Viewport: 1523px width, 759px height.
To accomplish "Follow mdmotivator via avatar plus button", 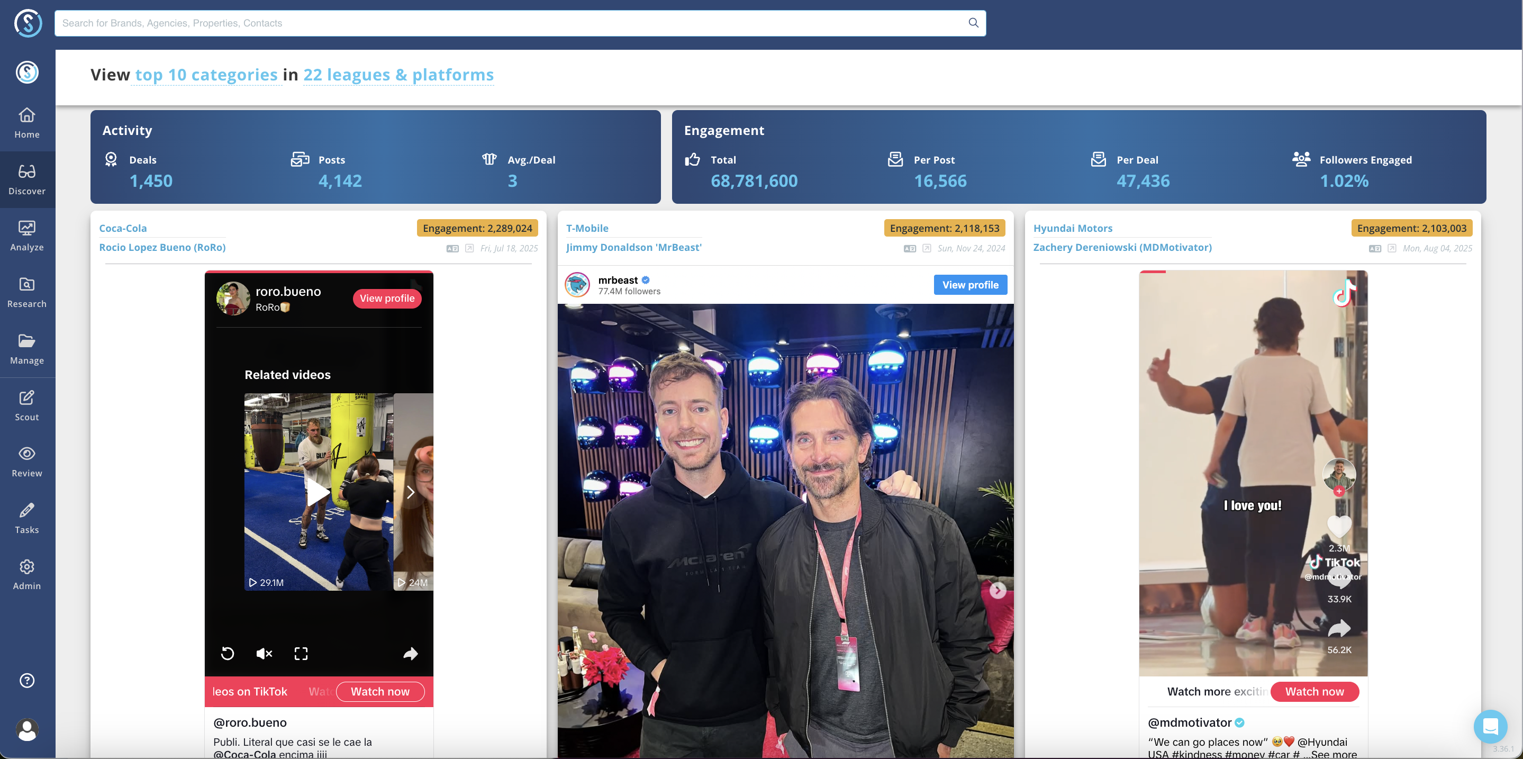I will tap(1339, 491).
